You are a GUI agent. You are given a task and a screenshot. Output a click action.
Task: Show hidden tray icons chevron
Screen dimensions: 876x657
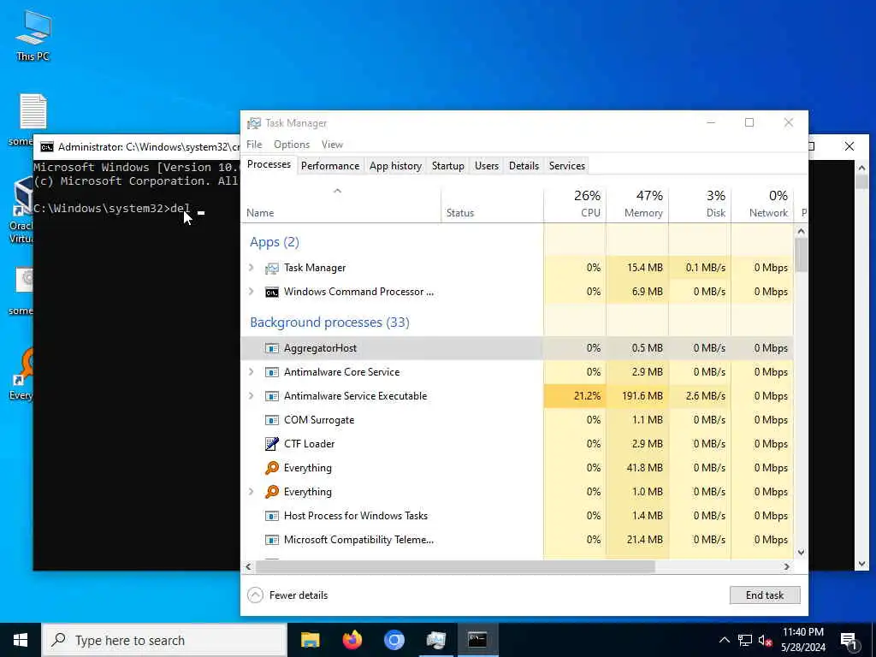724,640
